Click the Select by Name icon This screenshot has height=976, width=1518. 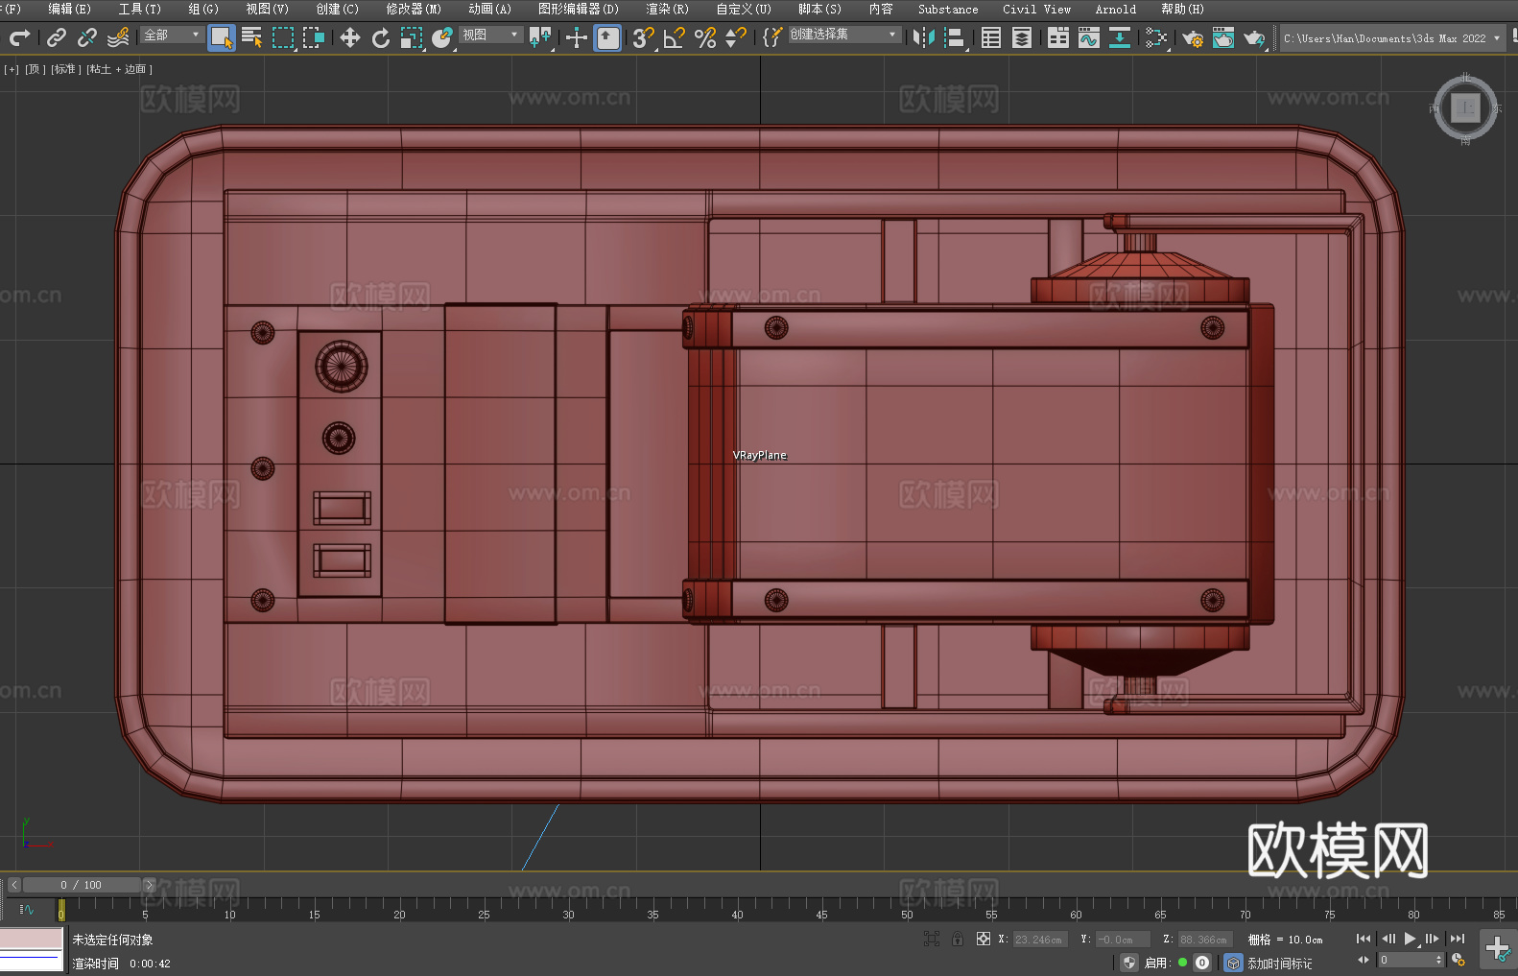coord(252,37)
